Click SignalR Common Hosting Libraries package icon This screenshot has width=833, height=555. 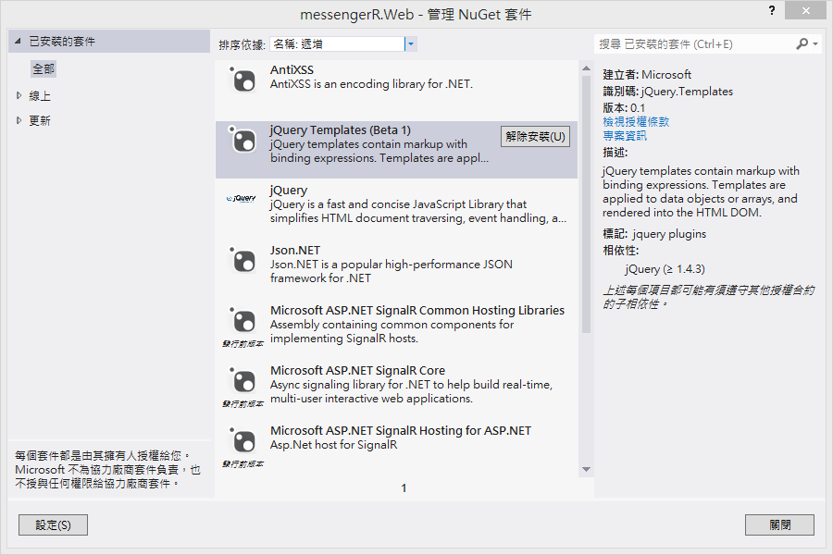point(242,320)
